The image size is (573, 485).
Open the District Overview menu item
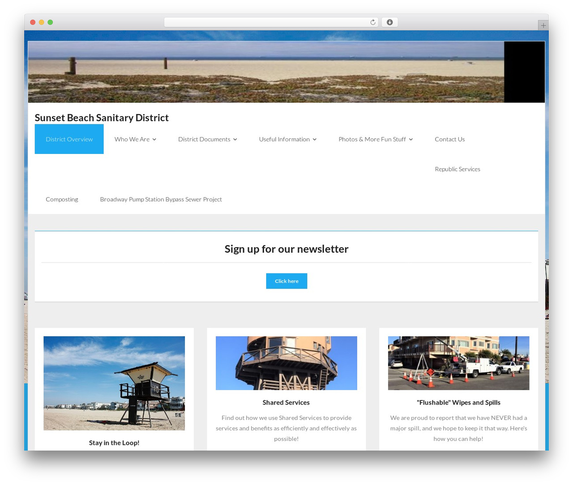[x=69, y=139]
